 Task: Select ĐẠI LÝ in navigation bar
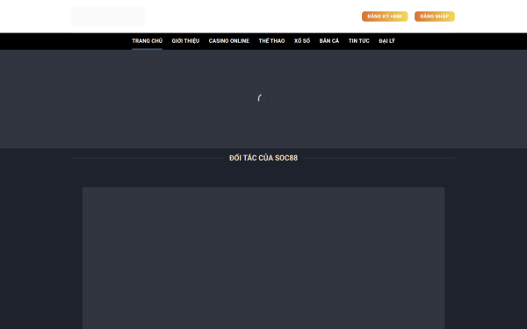point(386,41)
